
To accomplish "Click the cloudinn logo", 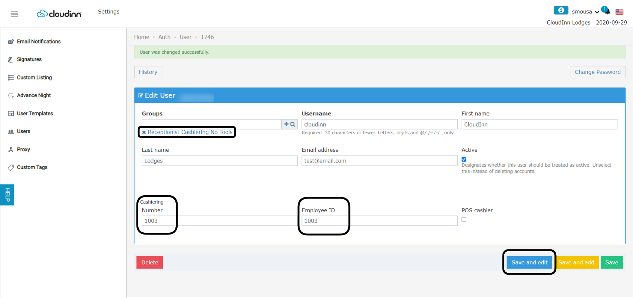I will (x=59, y=14).
